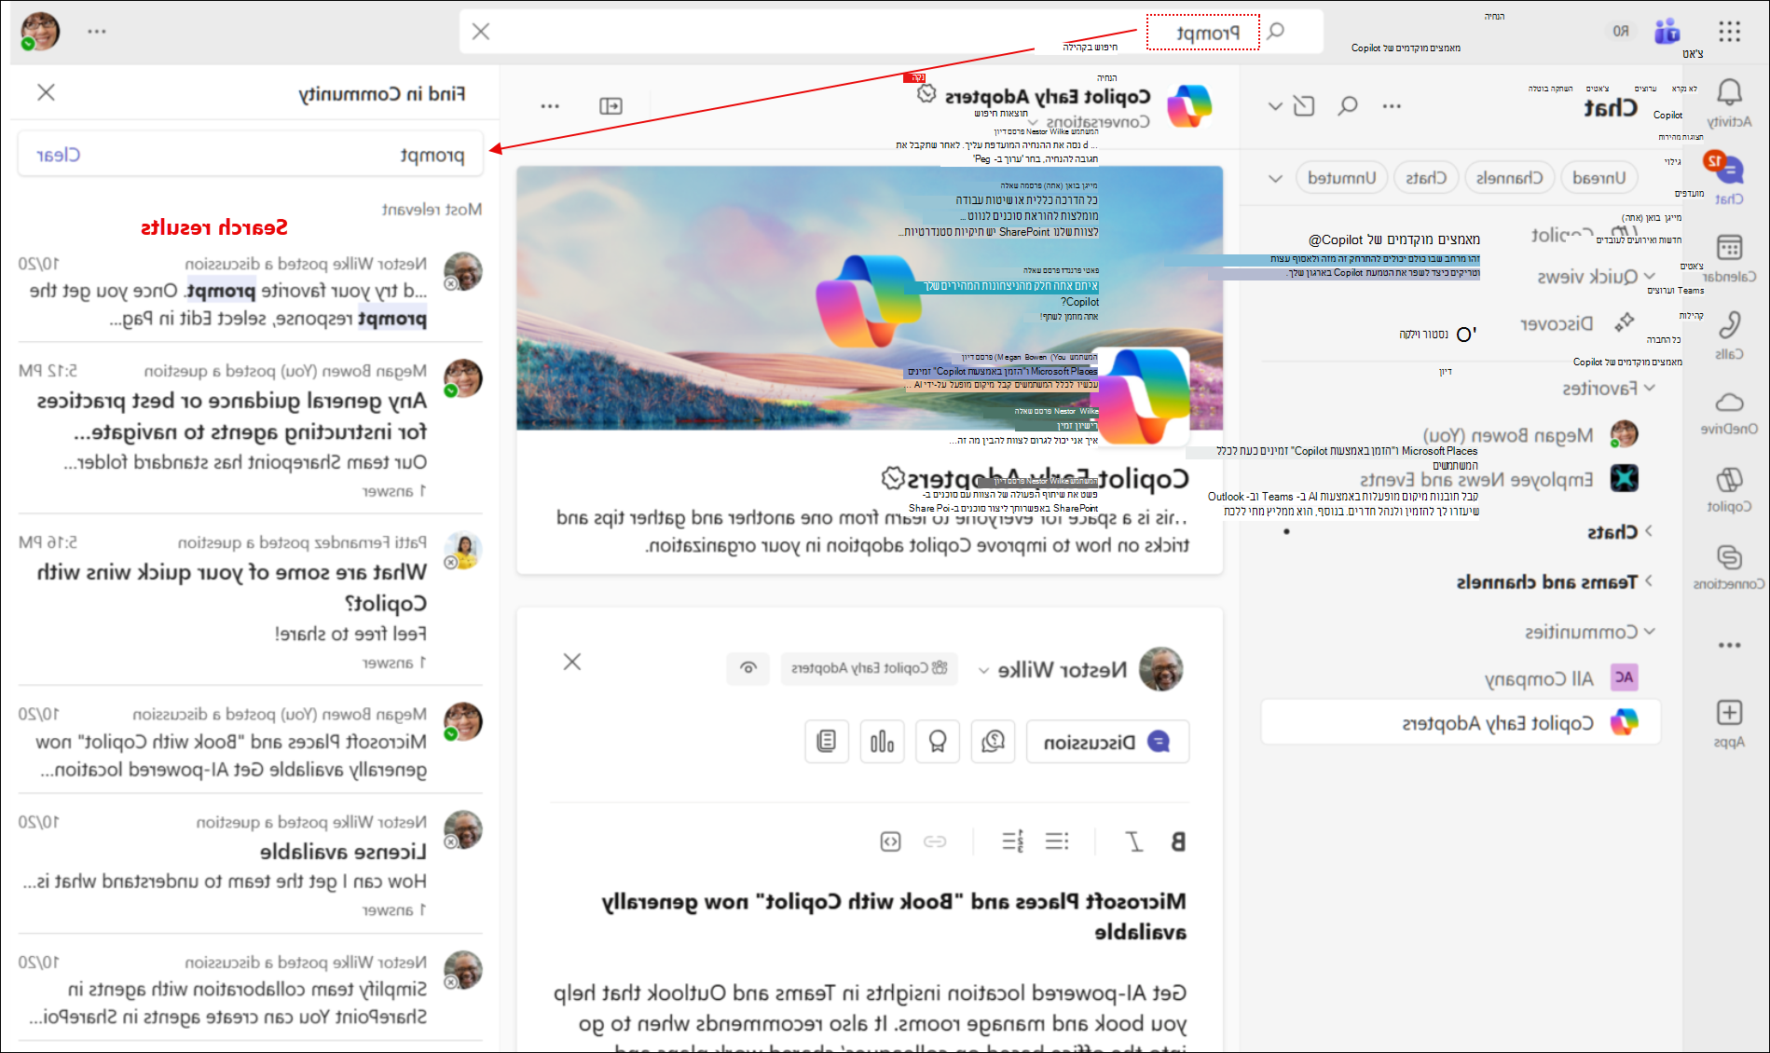Toggle the Unmuted filter chip
This screenshot has width=1770, height=1053.
coord(1341,177)
